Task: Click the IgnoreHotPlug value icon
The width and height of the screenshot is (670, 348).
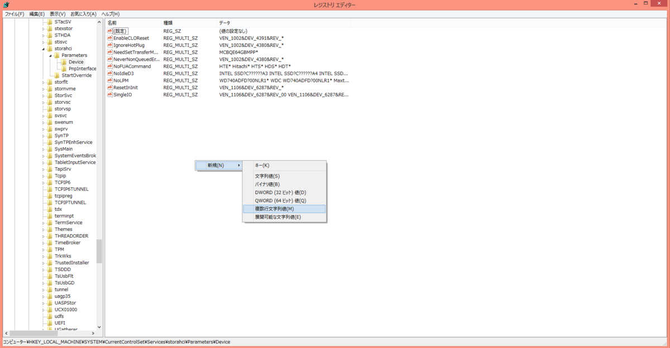Action: pyautogui.click(x=110, y=45)
